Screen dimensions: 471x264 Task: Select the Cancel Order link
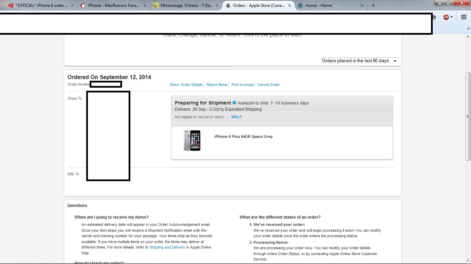coord(269,85)
